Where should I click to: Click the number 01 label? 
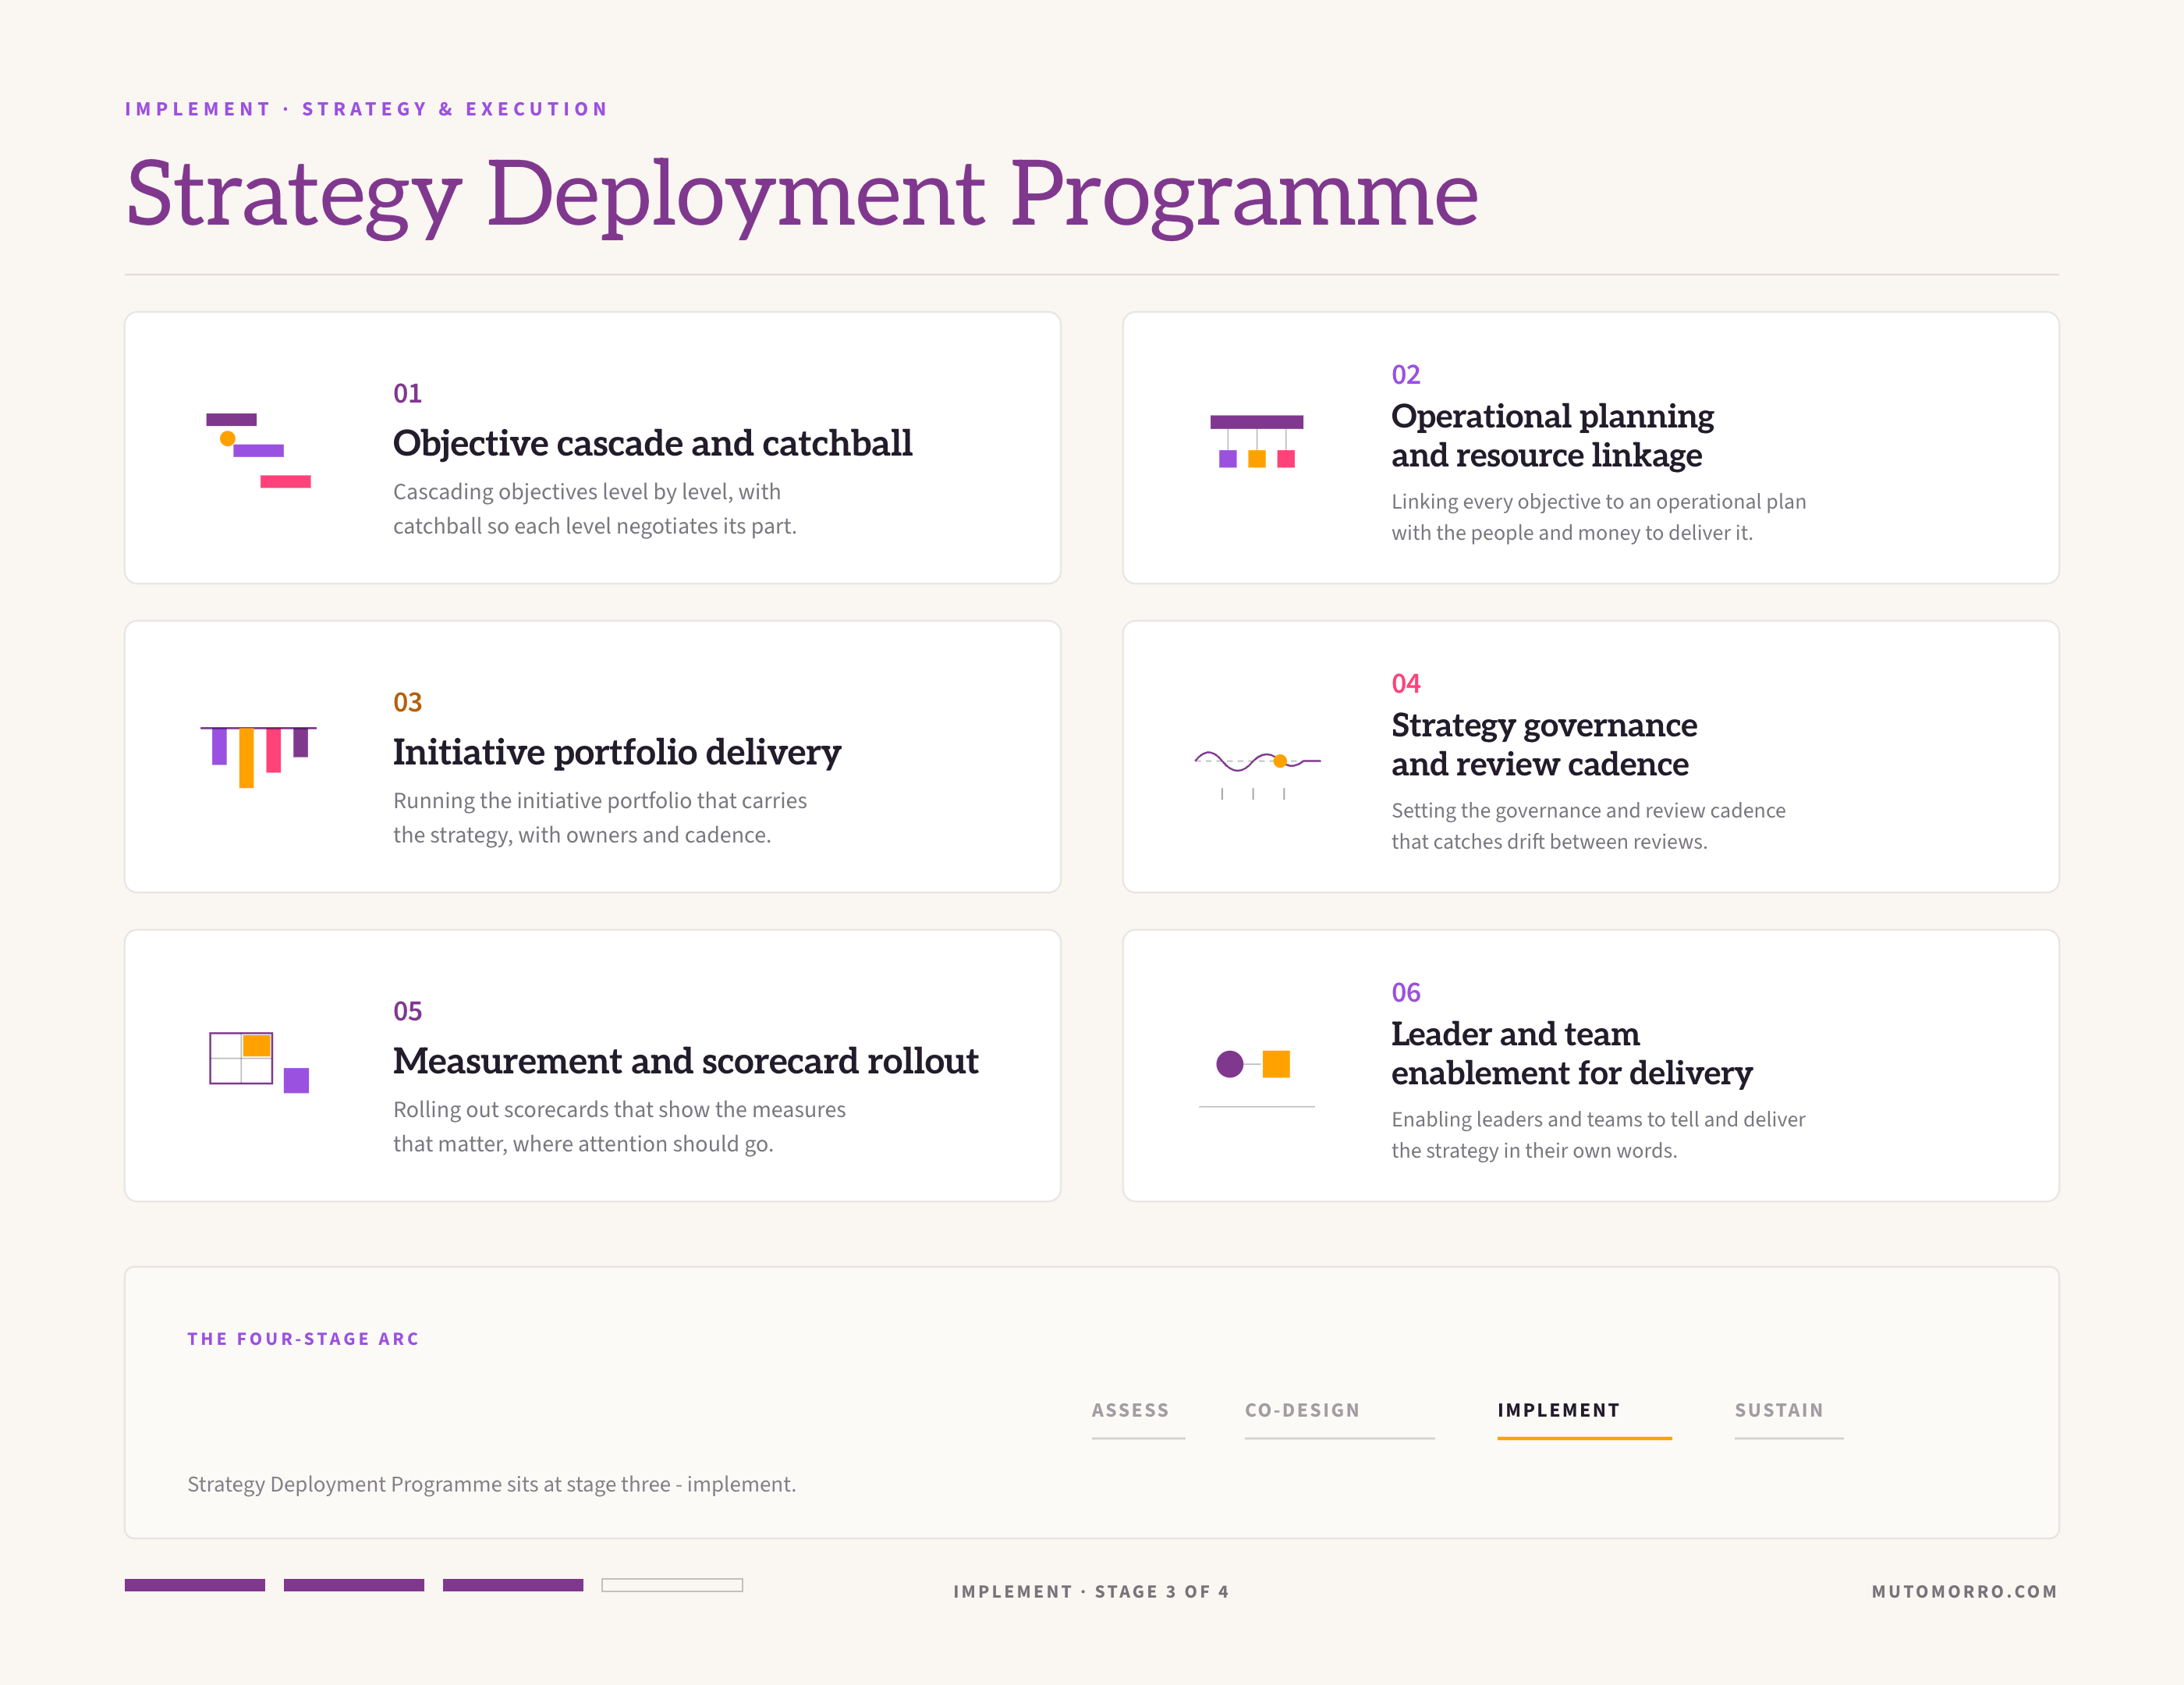click(x=407, y=393)
